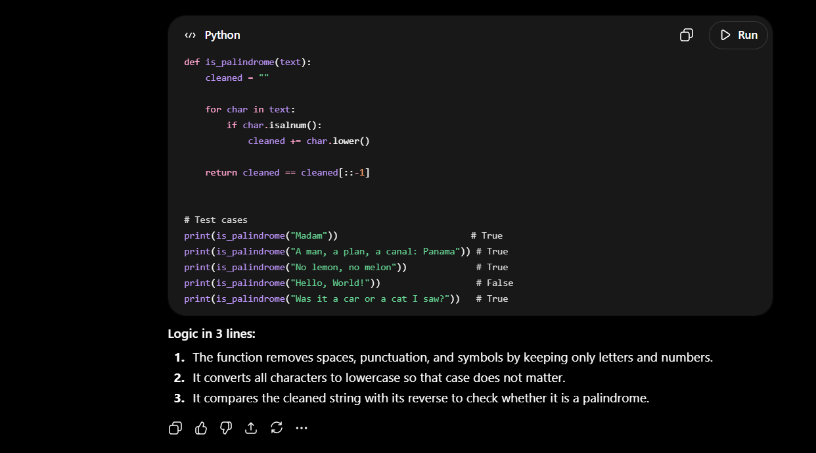Click the "Python" language label

(x=222, y=35)
